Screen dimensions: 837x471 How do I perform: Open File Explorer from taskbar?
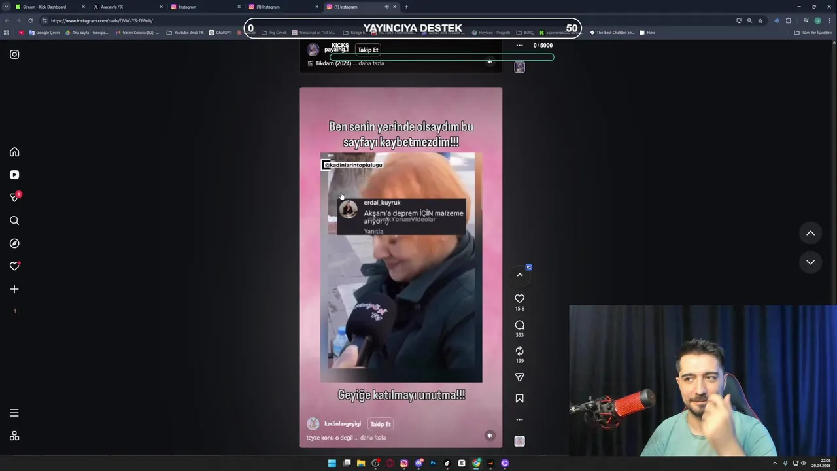(361, 463)
